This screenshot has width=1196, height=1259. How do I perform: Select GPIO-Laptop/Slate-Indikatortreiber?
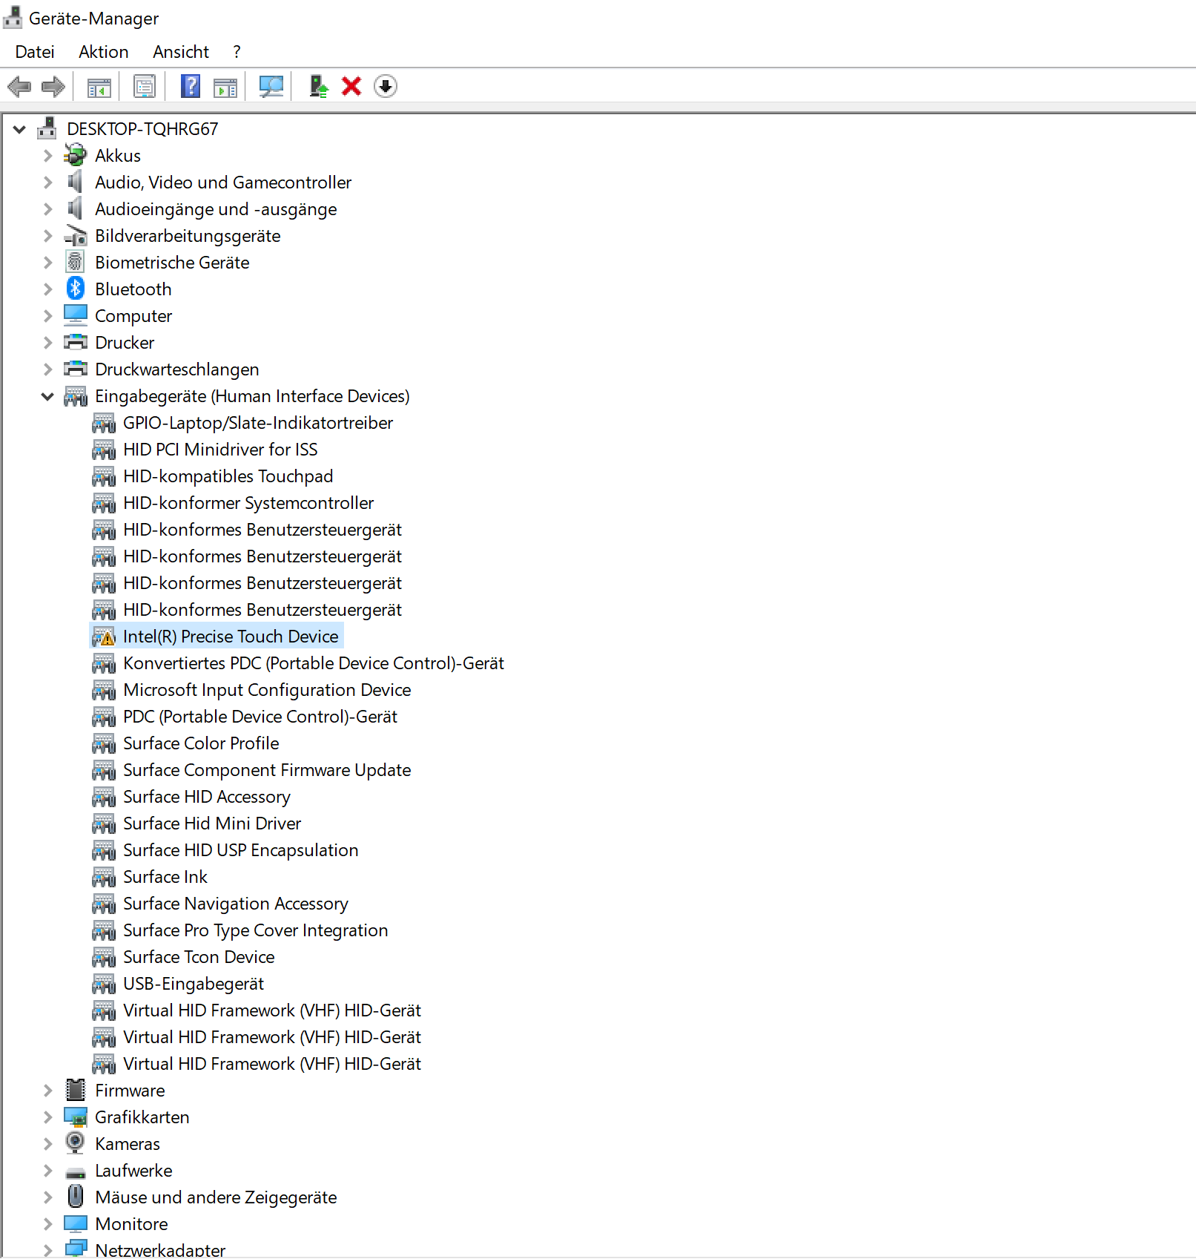click(258, 423)
